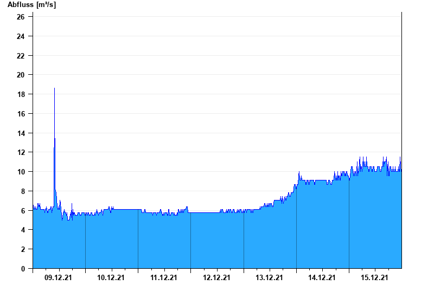Click the y-axis value 2
The image size is (434, 298).
coord(23,249)
